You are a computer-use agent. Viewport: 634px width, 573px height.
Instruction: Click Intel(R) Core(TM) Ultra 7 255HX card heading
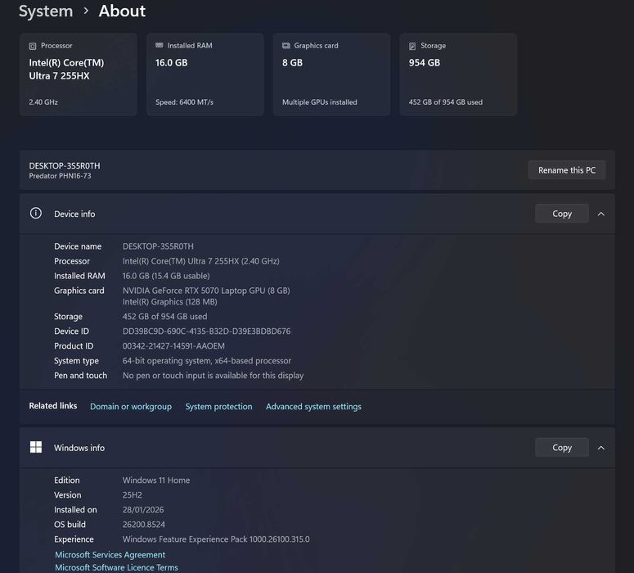point(66,70)
